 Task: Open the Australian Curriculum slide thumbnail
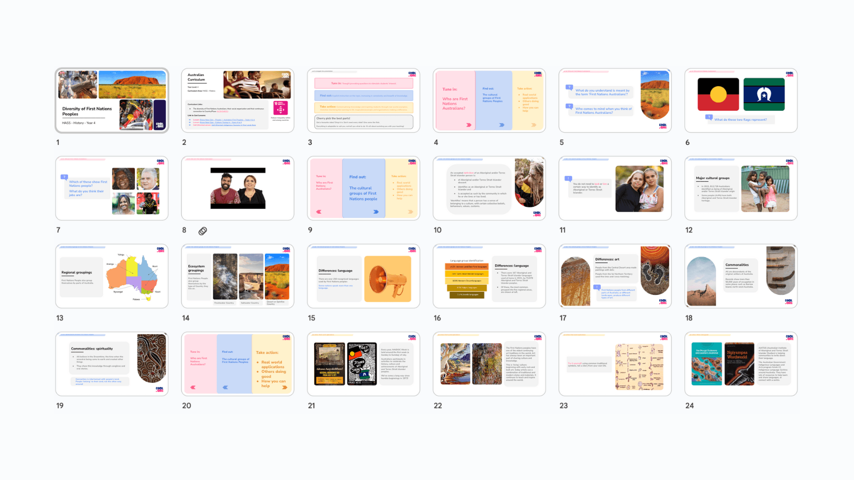(x=238, y=101)
